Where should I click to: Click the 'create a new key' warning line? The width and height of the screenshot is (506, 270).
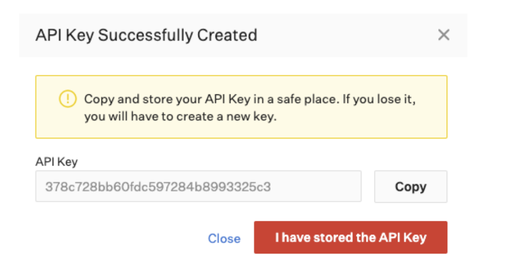(180, 116)
